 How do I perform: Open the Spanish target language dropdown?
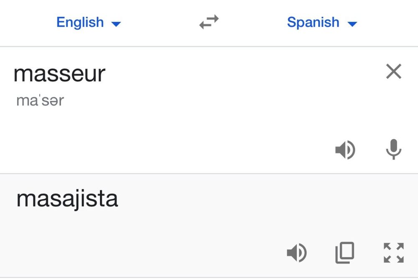click(322, 22)
